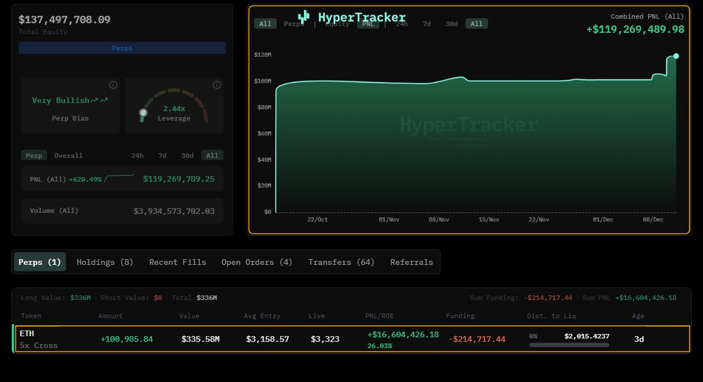This screenshot has width=703, height=382.
Task: Click the $335.58M value cell
Action: [200, 339]
